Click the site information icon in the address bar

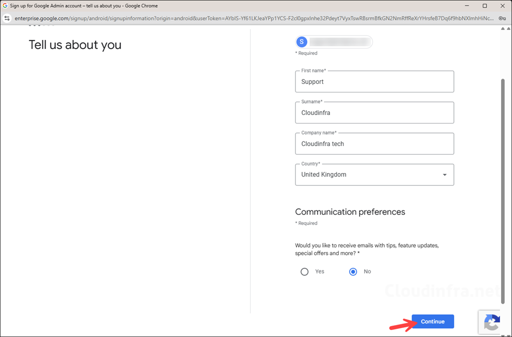tap(7, 18)
